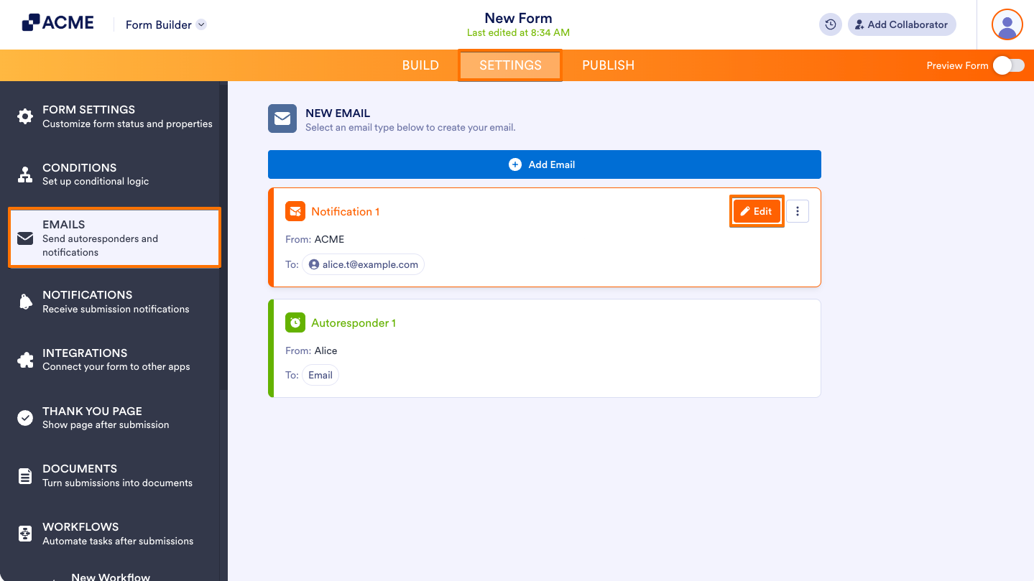Click the Emails envelope icon in sidebar
The width and height of the screenshot is (1034, 581).
[x=25, y=238]
